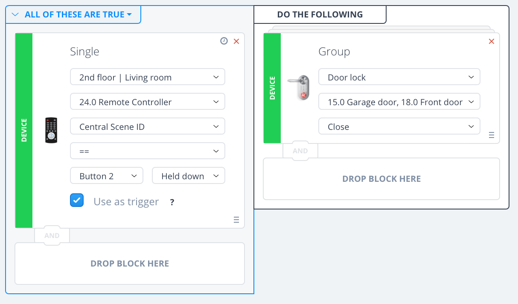Viewport: 518px width, 304px height.
Task: Remove the Single device condition block
Action: [236, 41]
